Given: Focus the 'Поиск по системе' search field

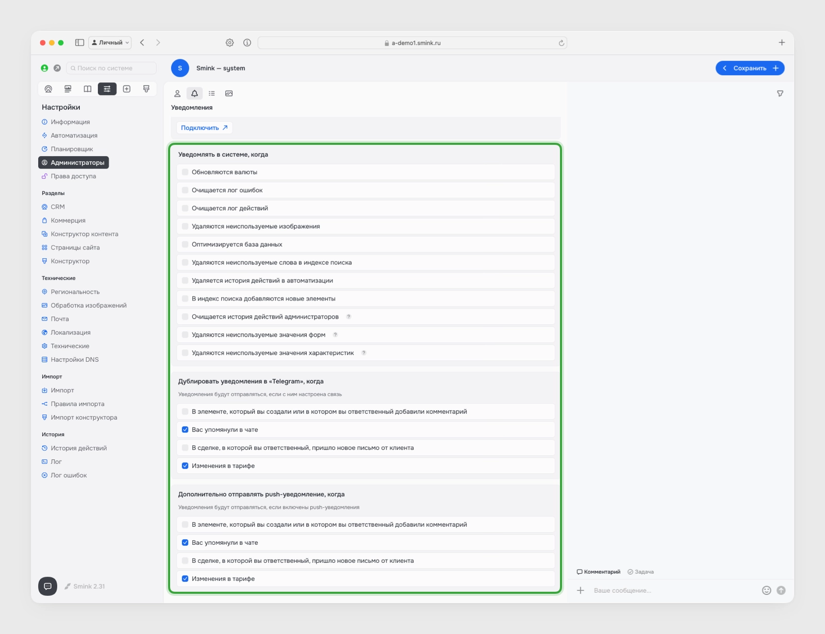Looking at the screenshot, I should tap(111, 68).
